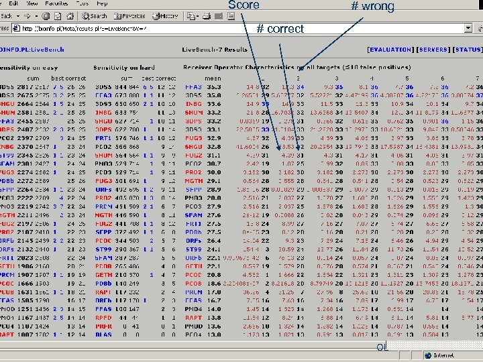
Task: Open 3DS5 in the Sensitivity on hard list
Action: pyautogui.click(x=103, y=87)
